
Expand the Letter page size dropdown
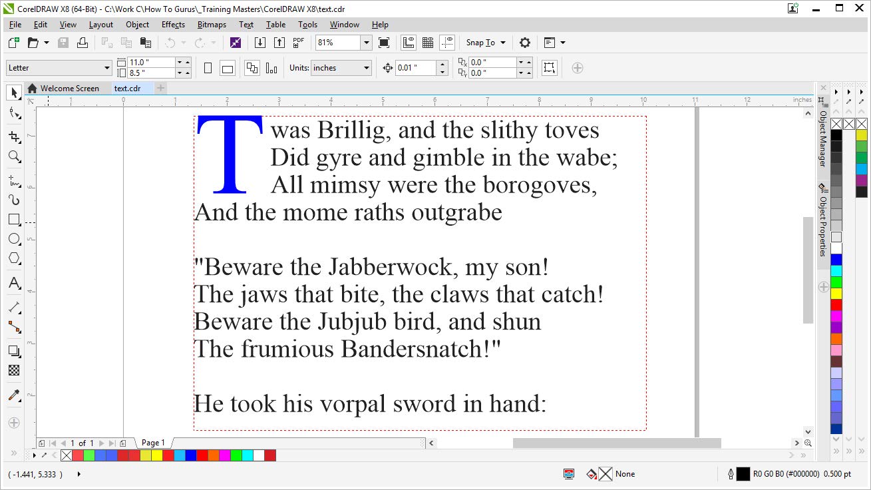tap(107, 68)
